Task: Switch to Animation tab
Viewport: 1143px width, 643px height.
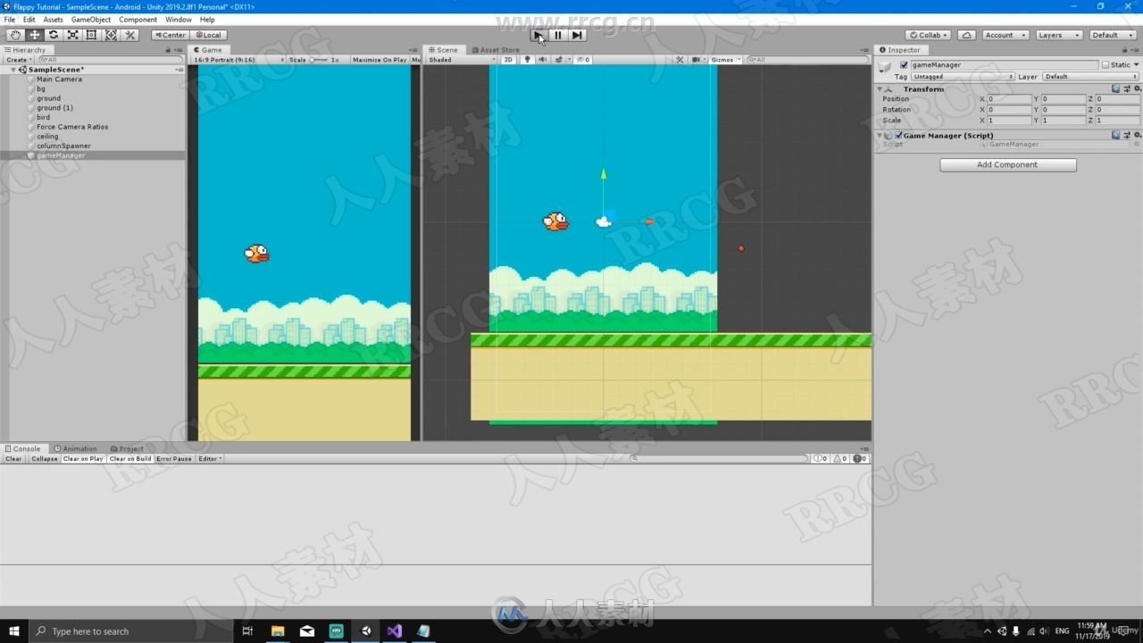Action: tap(75, 449)
